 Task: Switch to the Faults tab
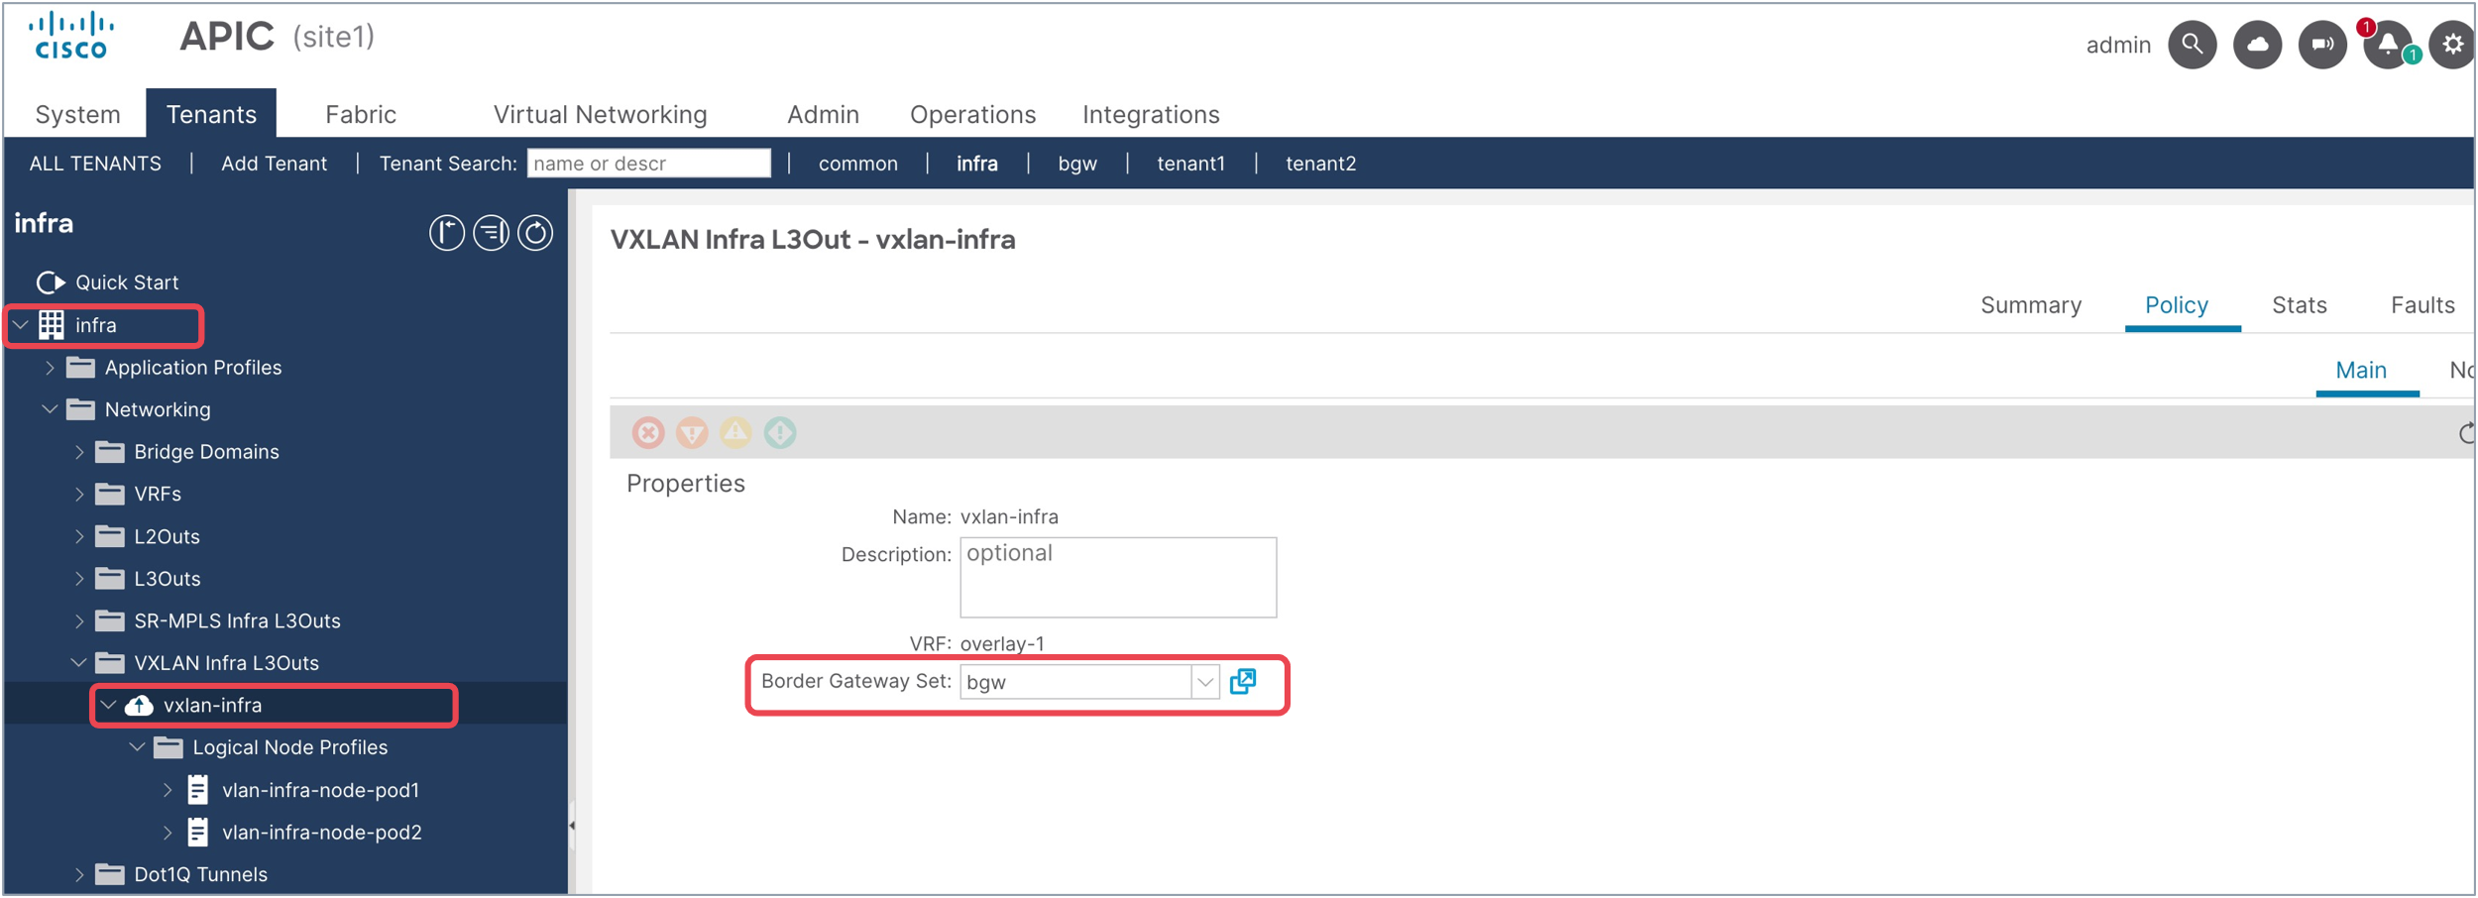click(x=2422, y=305)
